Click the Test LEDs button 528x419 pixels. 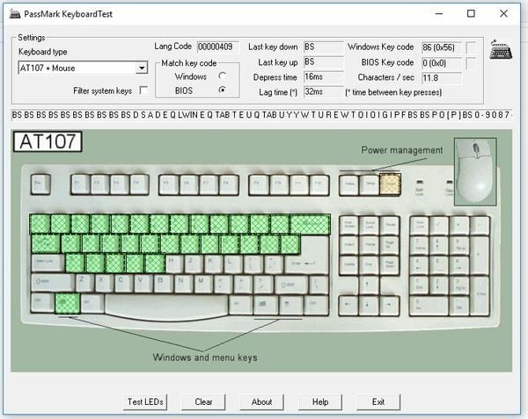(x=145, y=401)
